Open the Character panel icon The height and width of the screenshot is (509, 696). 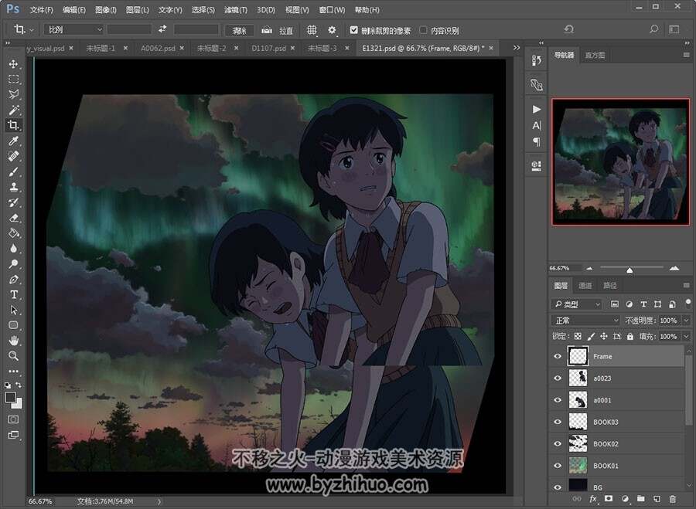point(536,125)
